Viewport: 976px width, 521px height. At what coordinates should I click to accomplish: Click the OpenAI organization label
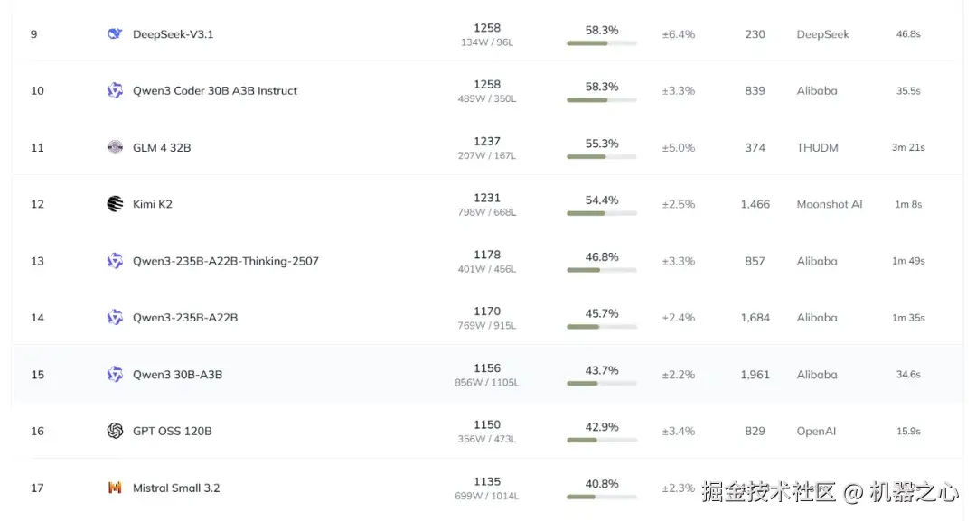pos(816,431)
